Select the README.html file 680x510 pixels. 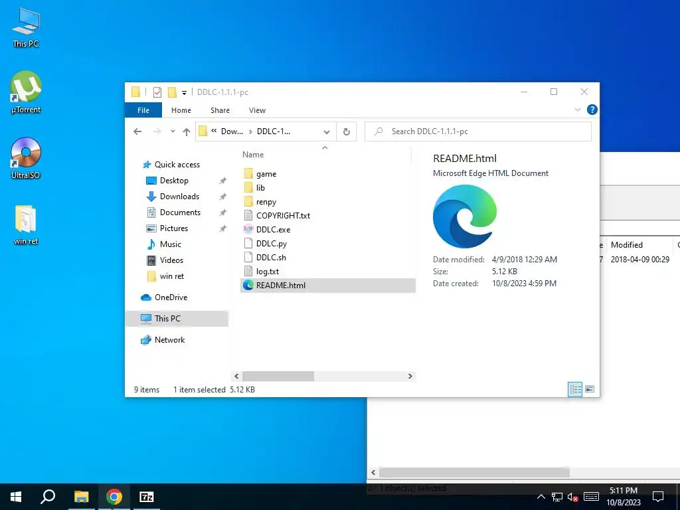point(328,286)
